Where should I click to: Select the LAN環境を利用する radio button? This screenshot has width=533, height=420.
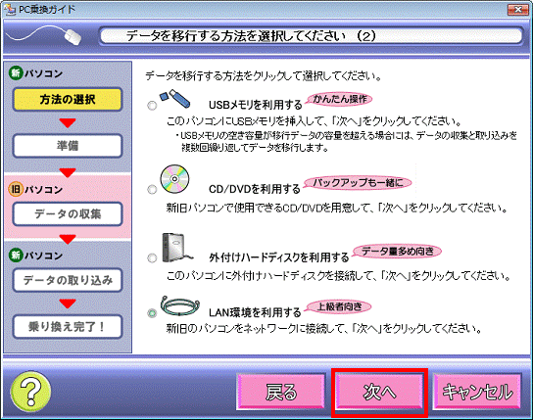[x=152, y=312]
